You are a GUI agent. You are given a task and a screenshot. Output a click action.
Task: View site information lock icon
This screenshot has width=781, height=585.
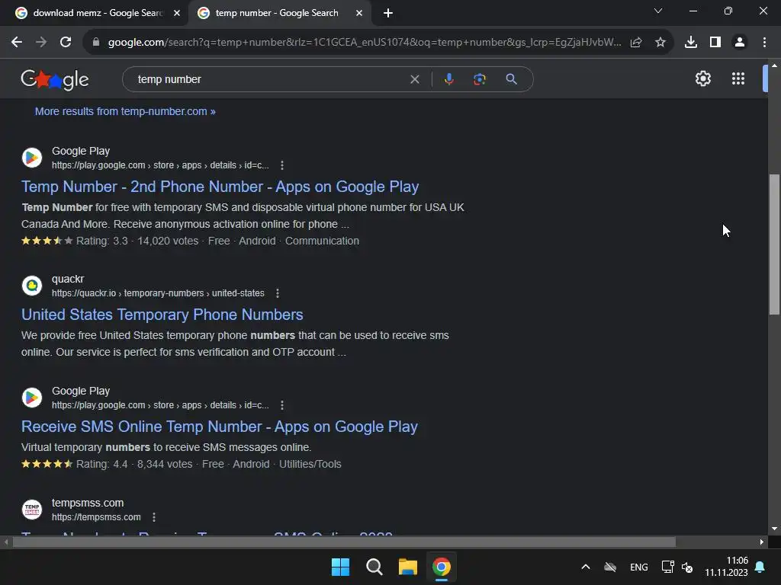pos(96,43)
